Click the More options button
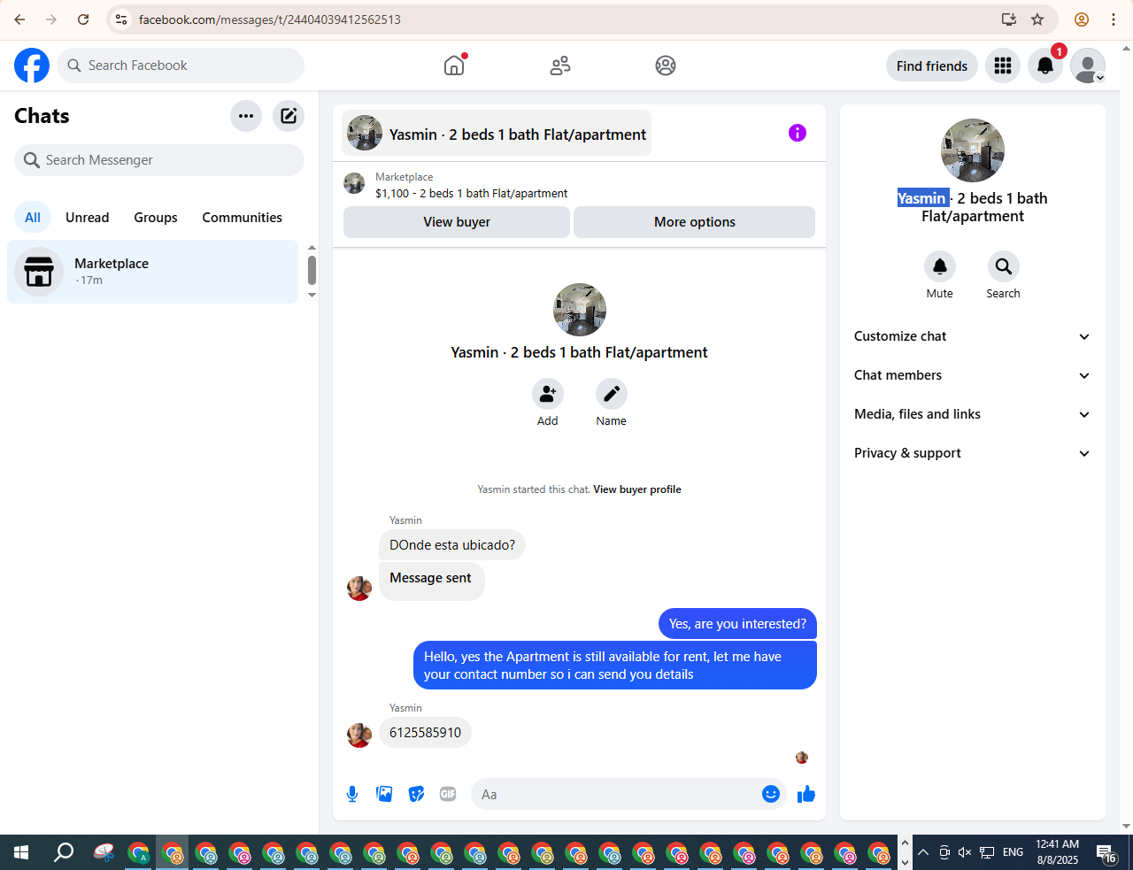Image resolution: width=1133 pixels, height=870 pixels. [695, 222]
